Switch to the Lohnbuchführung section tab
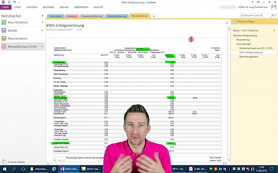 coord(116,16)
